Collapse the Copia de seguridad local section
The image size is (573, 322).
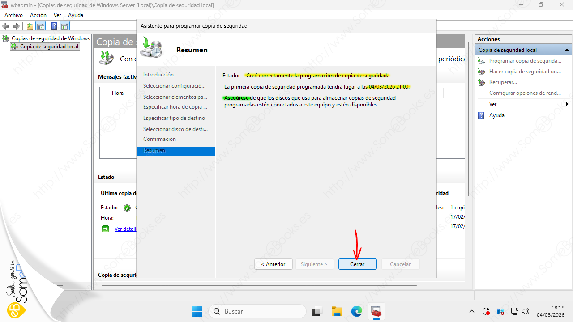[567, 50]
